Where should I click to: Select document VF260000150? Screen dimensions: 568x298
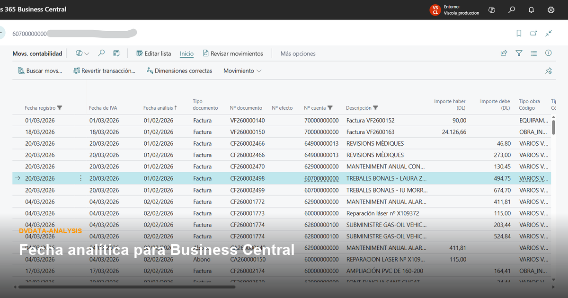[x=248, y=132]
